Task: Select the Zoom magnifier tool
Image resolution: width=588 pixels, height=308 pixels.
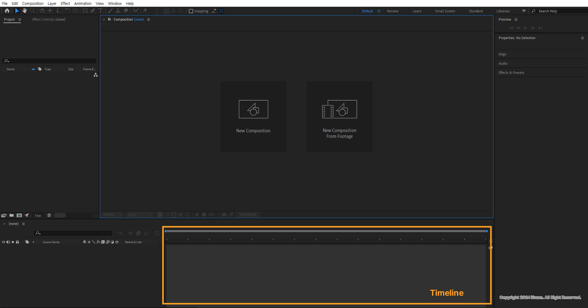Action: pyautogui.click(x=32, y=11)
